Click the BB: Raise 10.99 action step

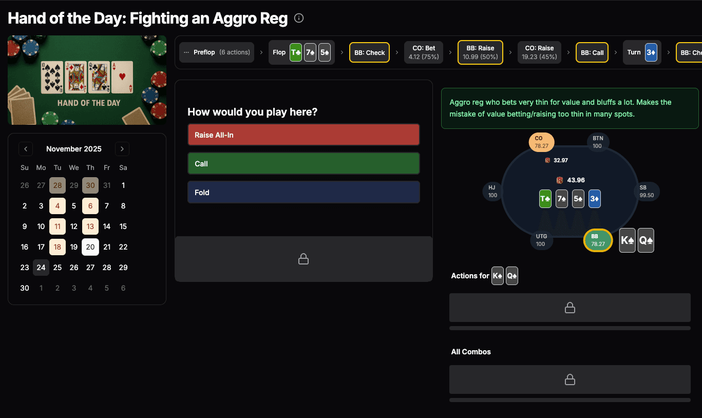tap(480, 52)
